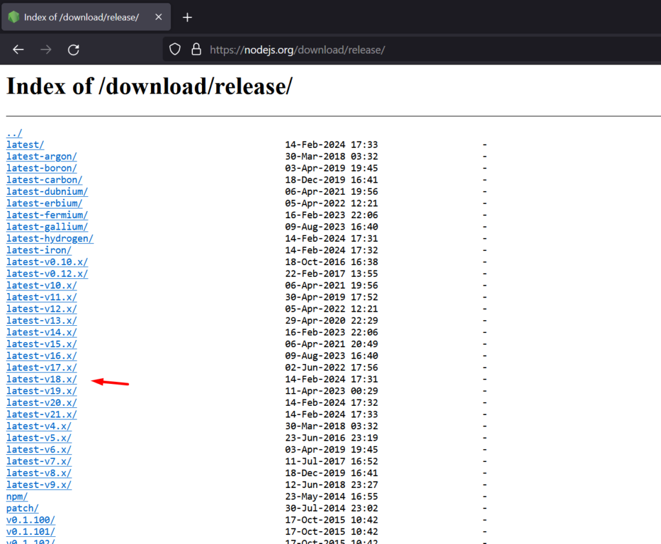Image resolution: width=661 pixels, height=544 pixels.
Task: Click the Index of /download/release/ heading
Action: (149, 86)
